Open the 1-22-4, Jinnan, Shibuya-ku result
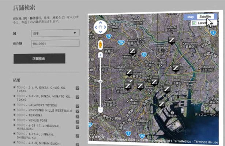Screen dimensions: 225x146 point(35,136)
